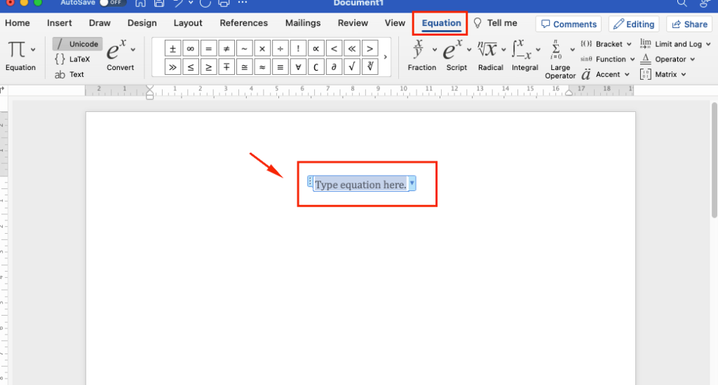Viewport: 718px width, 385px height.
Task: Open the Function dropdown
Action: tap(608, 59)
